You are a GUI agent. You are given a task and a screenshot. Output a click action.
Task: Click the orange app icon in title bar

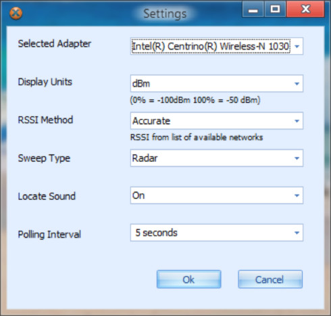(x=16, y=13)
